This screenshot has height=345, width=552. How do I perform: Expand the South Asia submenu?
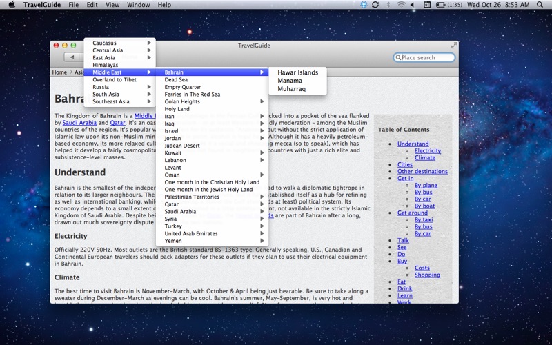point(119,95)
